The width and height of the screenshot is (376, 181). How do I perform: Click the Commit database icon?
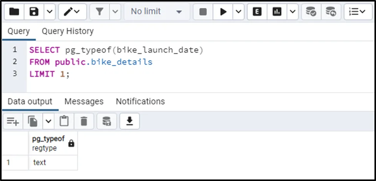(x=311, y=12)
